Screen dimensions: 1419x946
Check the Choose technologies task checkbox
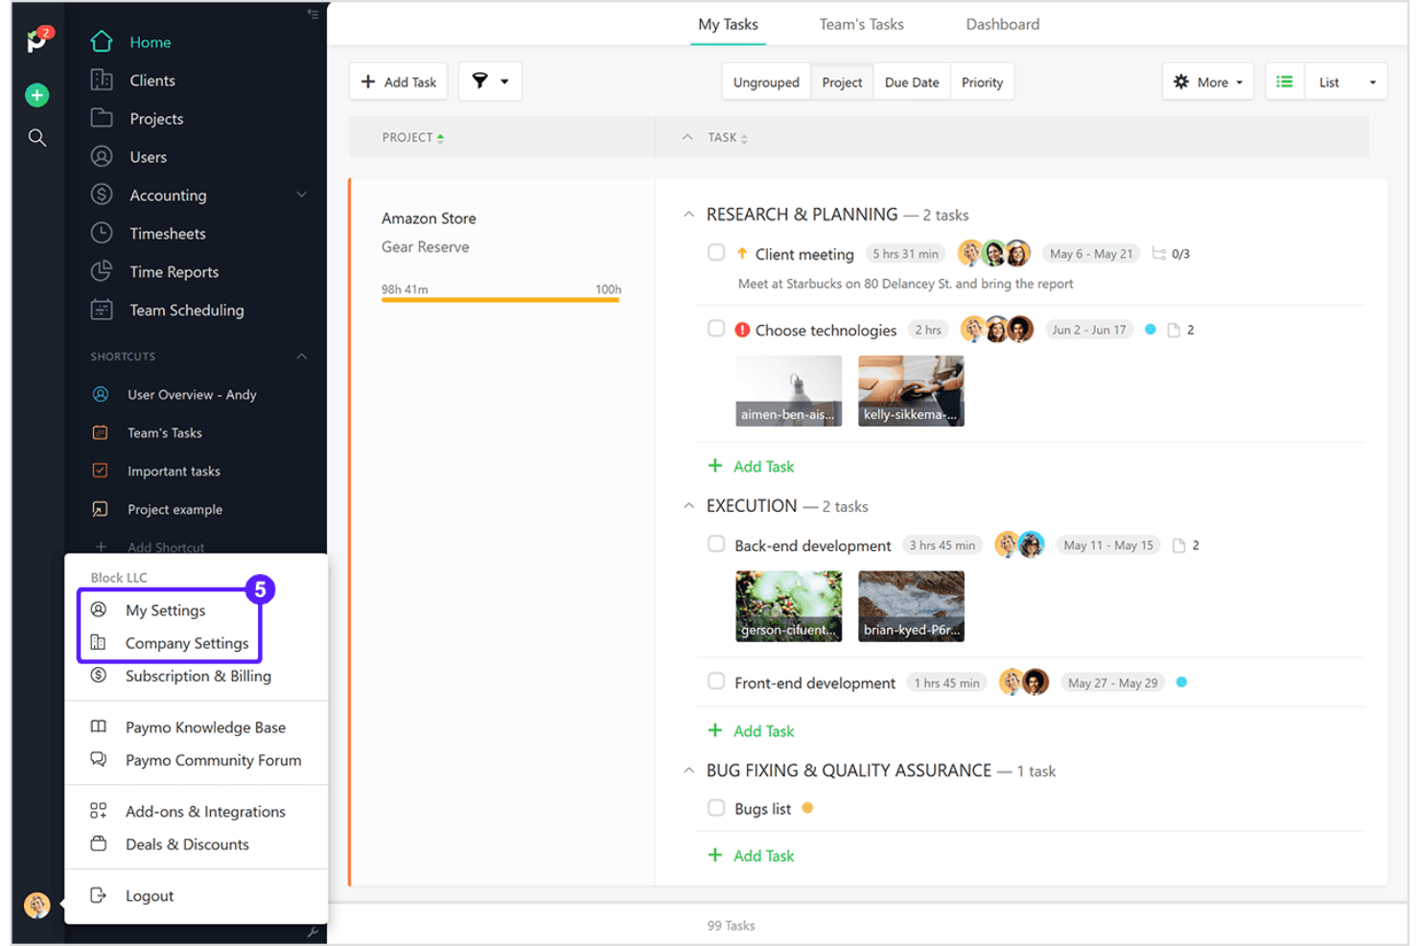click(716, 329)
